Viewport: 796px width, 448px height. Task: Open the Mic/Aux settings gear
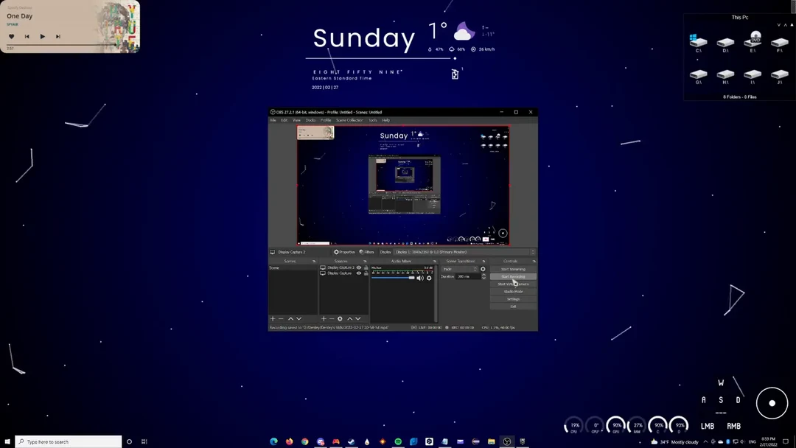(430, 278)
